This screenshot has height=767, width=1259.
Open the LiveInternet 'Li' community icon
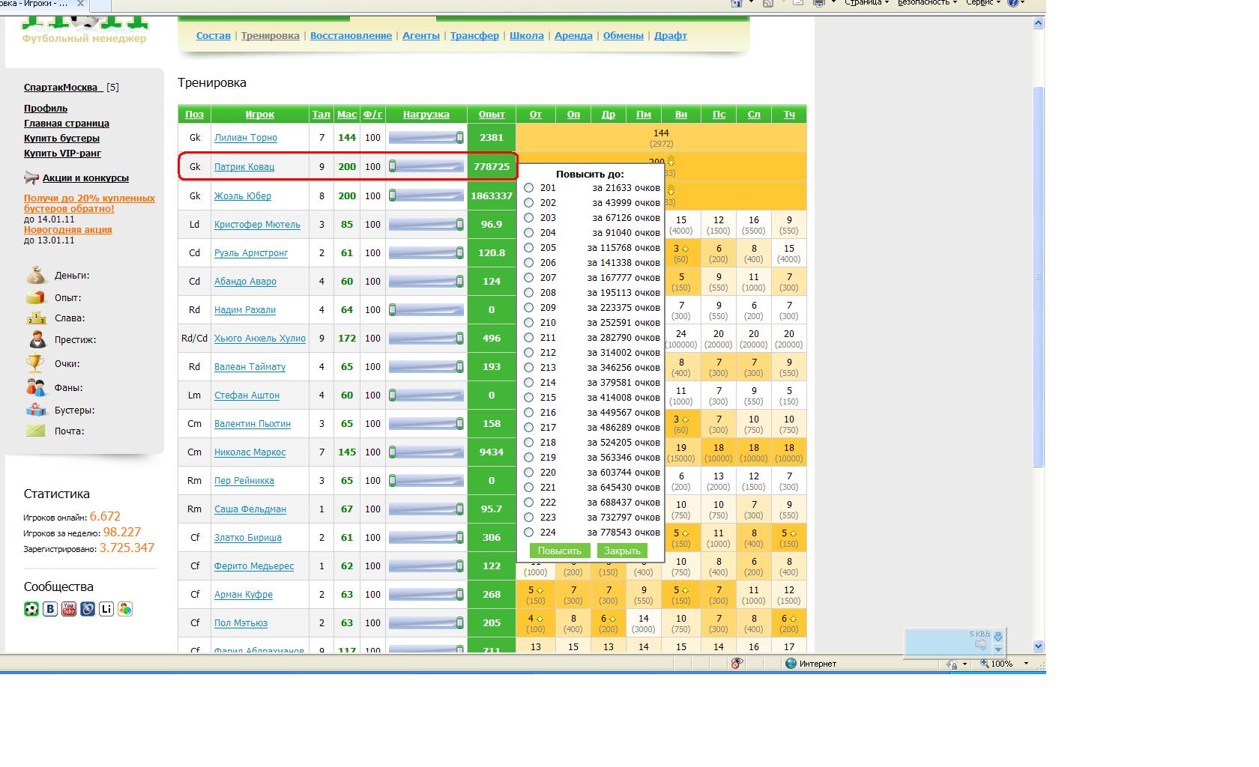click(106, 609)
